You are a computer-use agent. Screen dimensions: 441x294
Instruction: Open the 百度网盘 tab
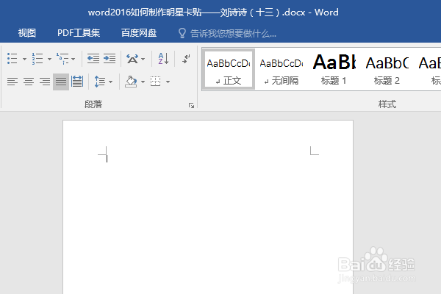(x=139, y=33)
